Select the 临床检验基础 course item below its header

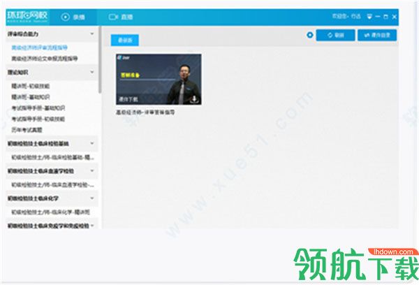tap(52, 157)
